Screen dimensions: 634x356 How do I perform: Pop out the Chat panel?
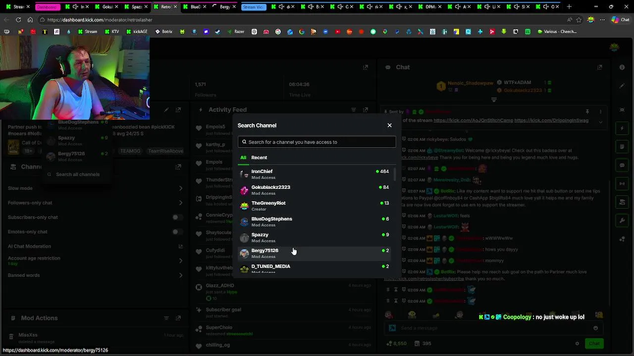pos(599,67)
